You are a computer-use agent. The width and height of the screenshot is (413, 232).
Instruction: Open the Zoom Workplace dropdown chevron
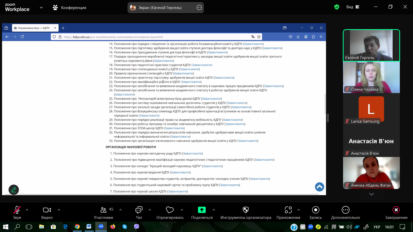(41, 7)
